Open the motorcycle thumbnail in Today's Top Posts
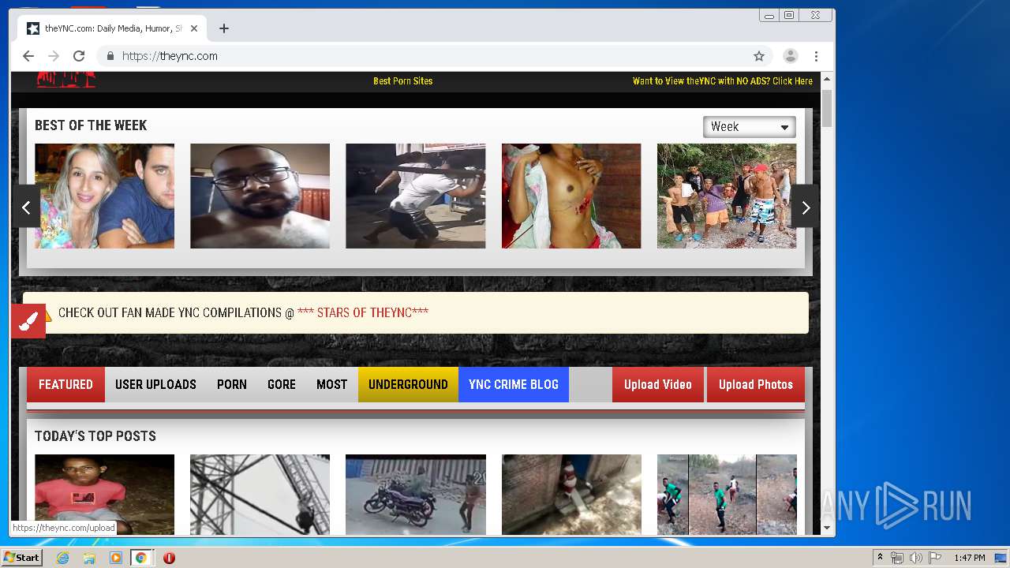1010x568 pixels. point(415,495)
